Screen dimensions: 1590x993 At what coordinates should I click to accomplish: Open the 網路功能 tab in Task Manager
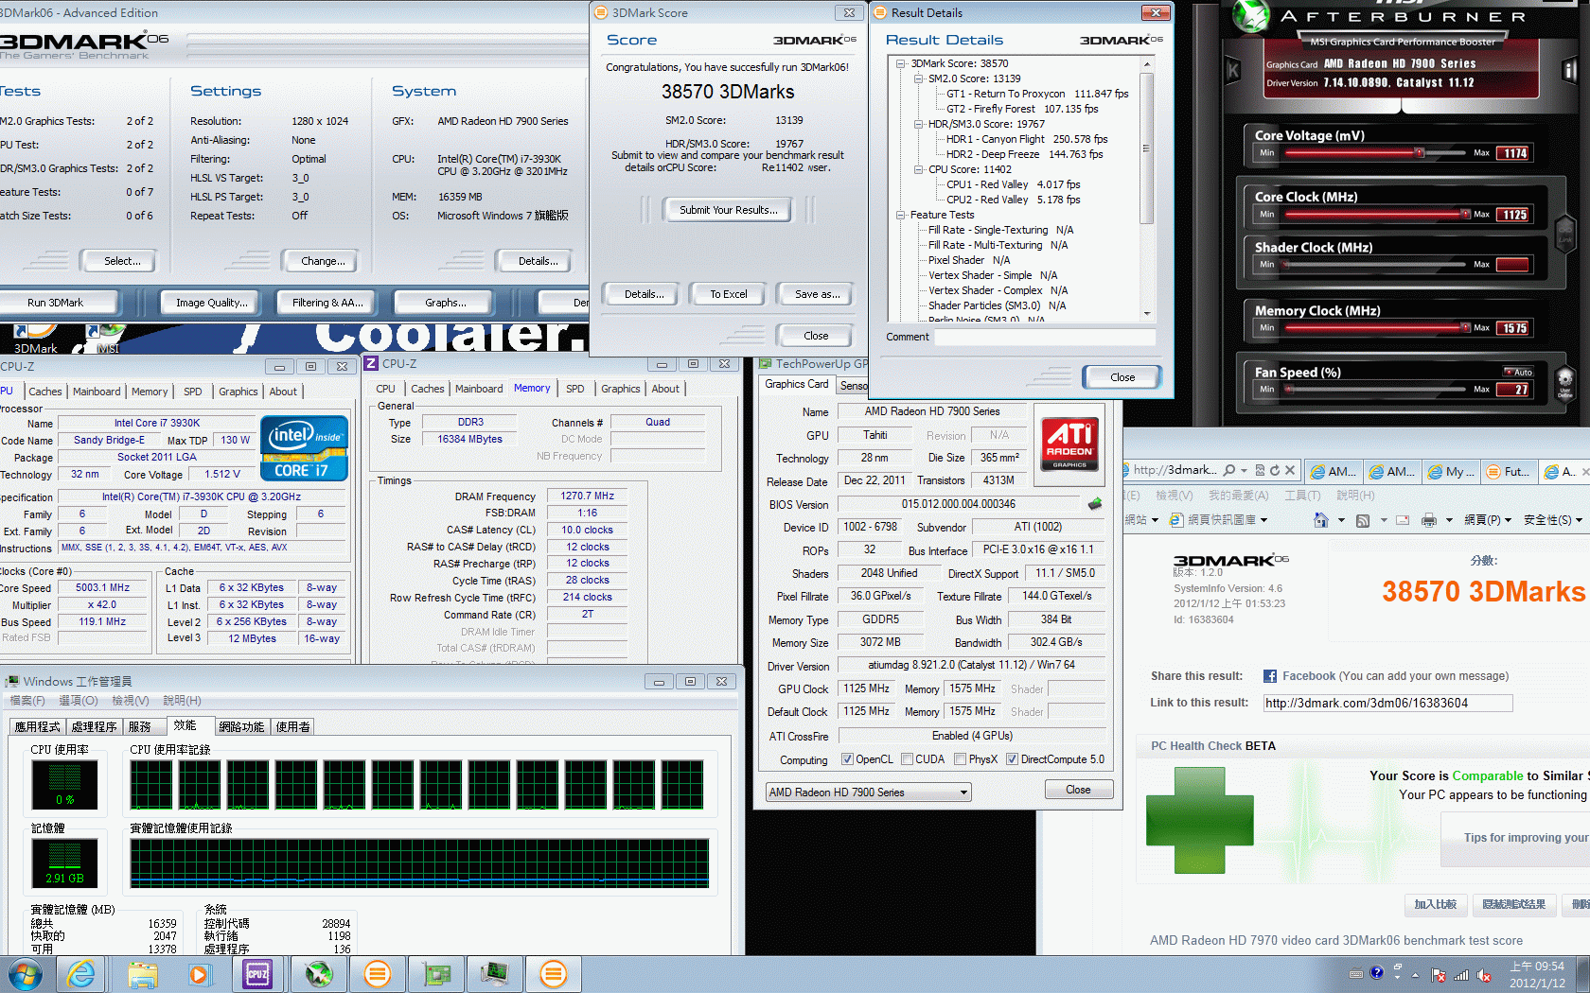coord(241,726)
